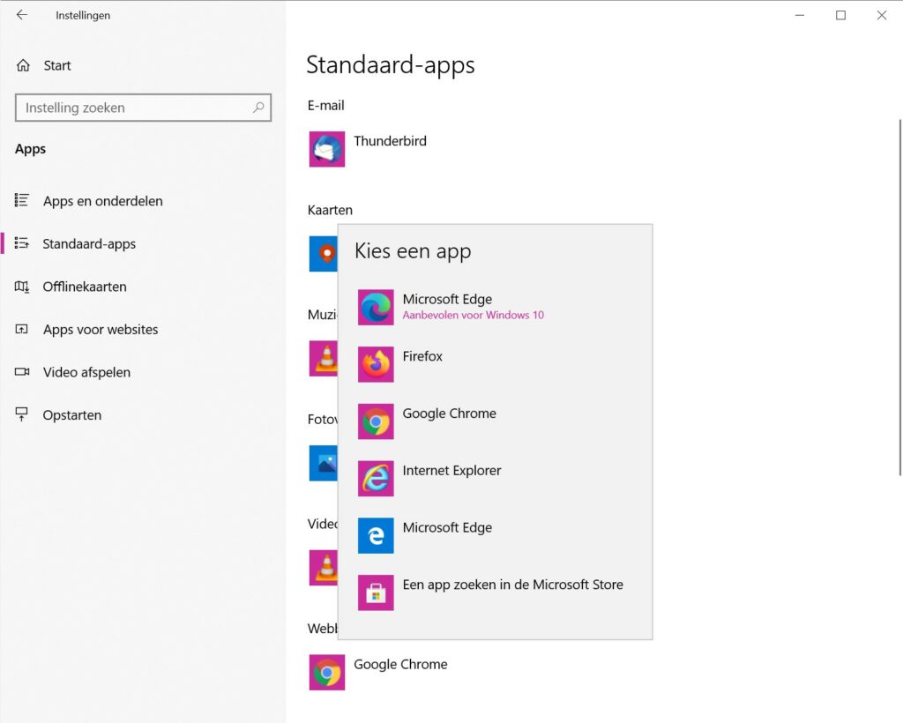
Task: Select Internet Explorer icon in popup
Action: pyautogui.click(x=376, y=479)
